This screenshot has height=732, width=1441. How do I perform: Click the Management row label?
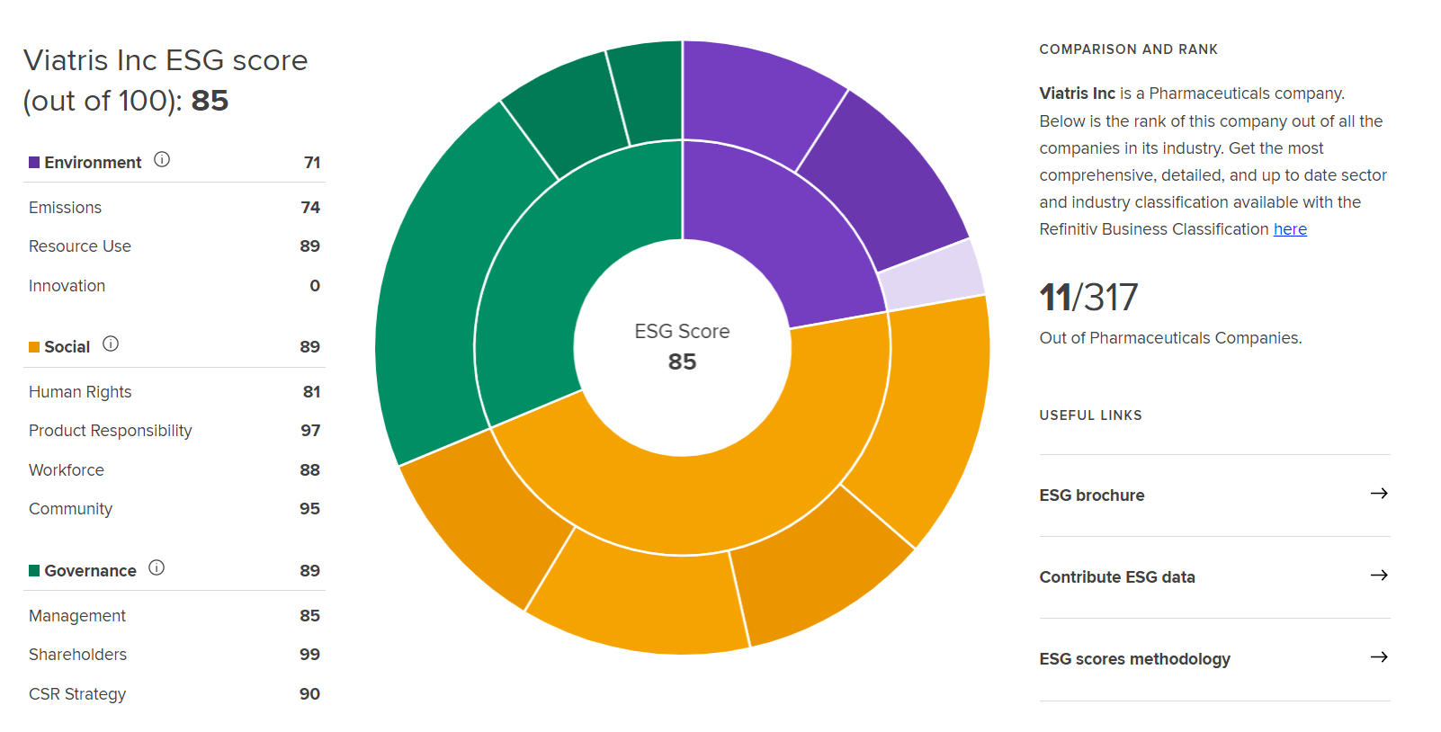click(77, 616)
